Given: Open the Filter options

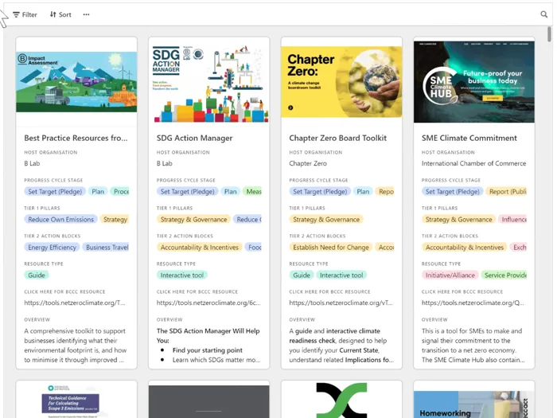Looking at the screenshot, I should [25, 14].
